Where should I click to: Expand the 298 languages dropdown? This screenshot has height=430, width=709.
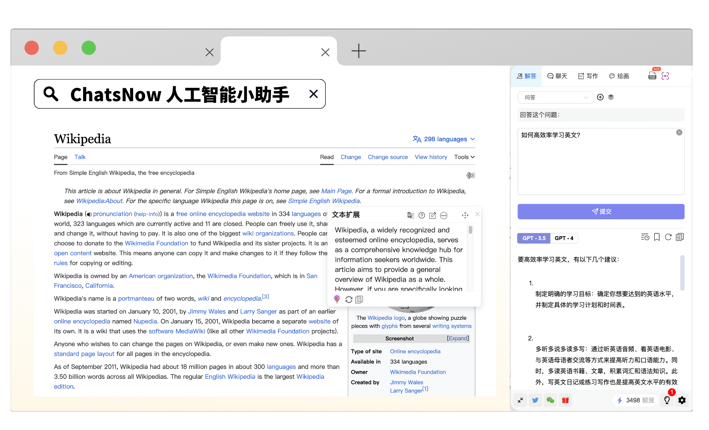click(x=444, y=139)
